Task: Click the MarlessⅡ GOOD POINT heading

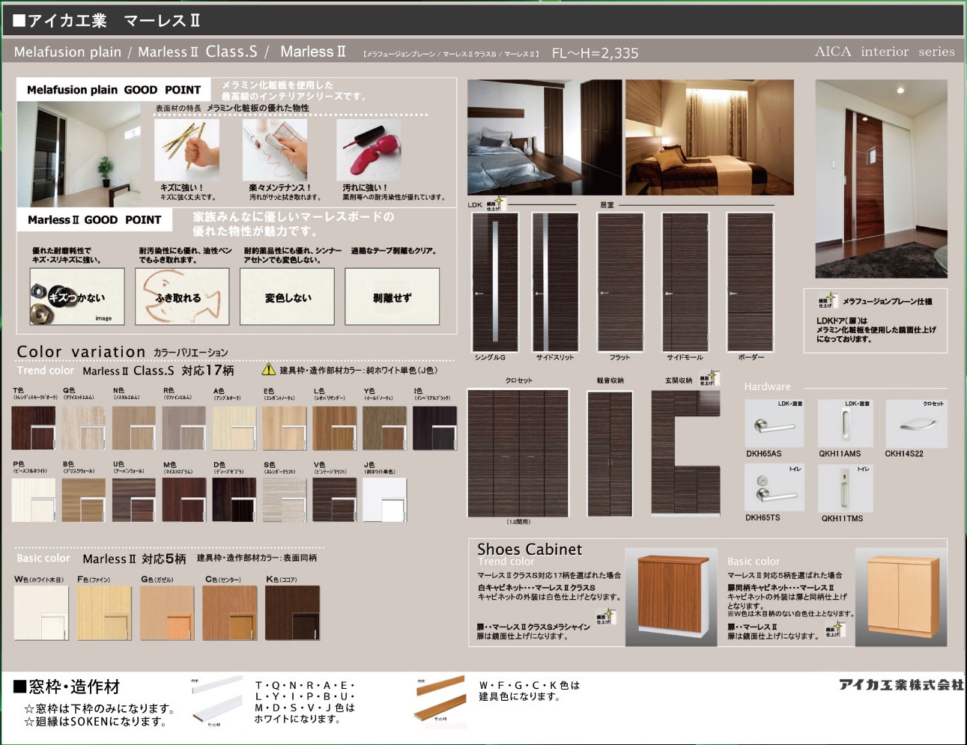Action: [x=94, y=220]
